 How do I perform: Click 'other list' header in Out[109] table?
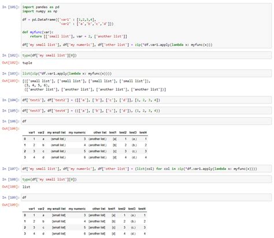(x=99, y=209)
